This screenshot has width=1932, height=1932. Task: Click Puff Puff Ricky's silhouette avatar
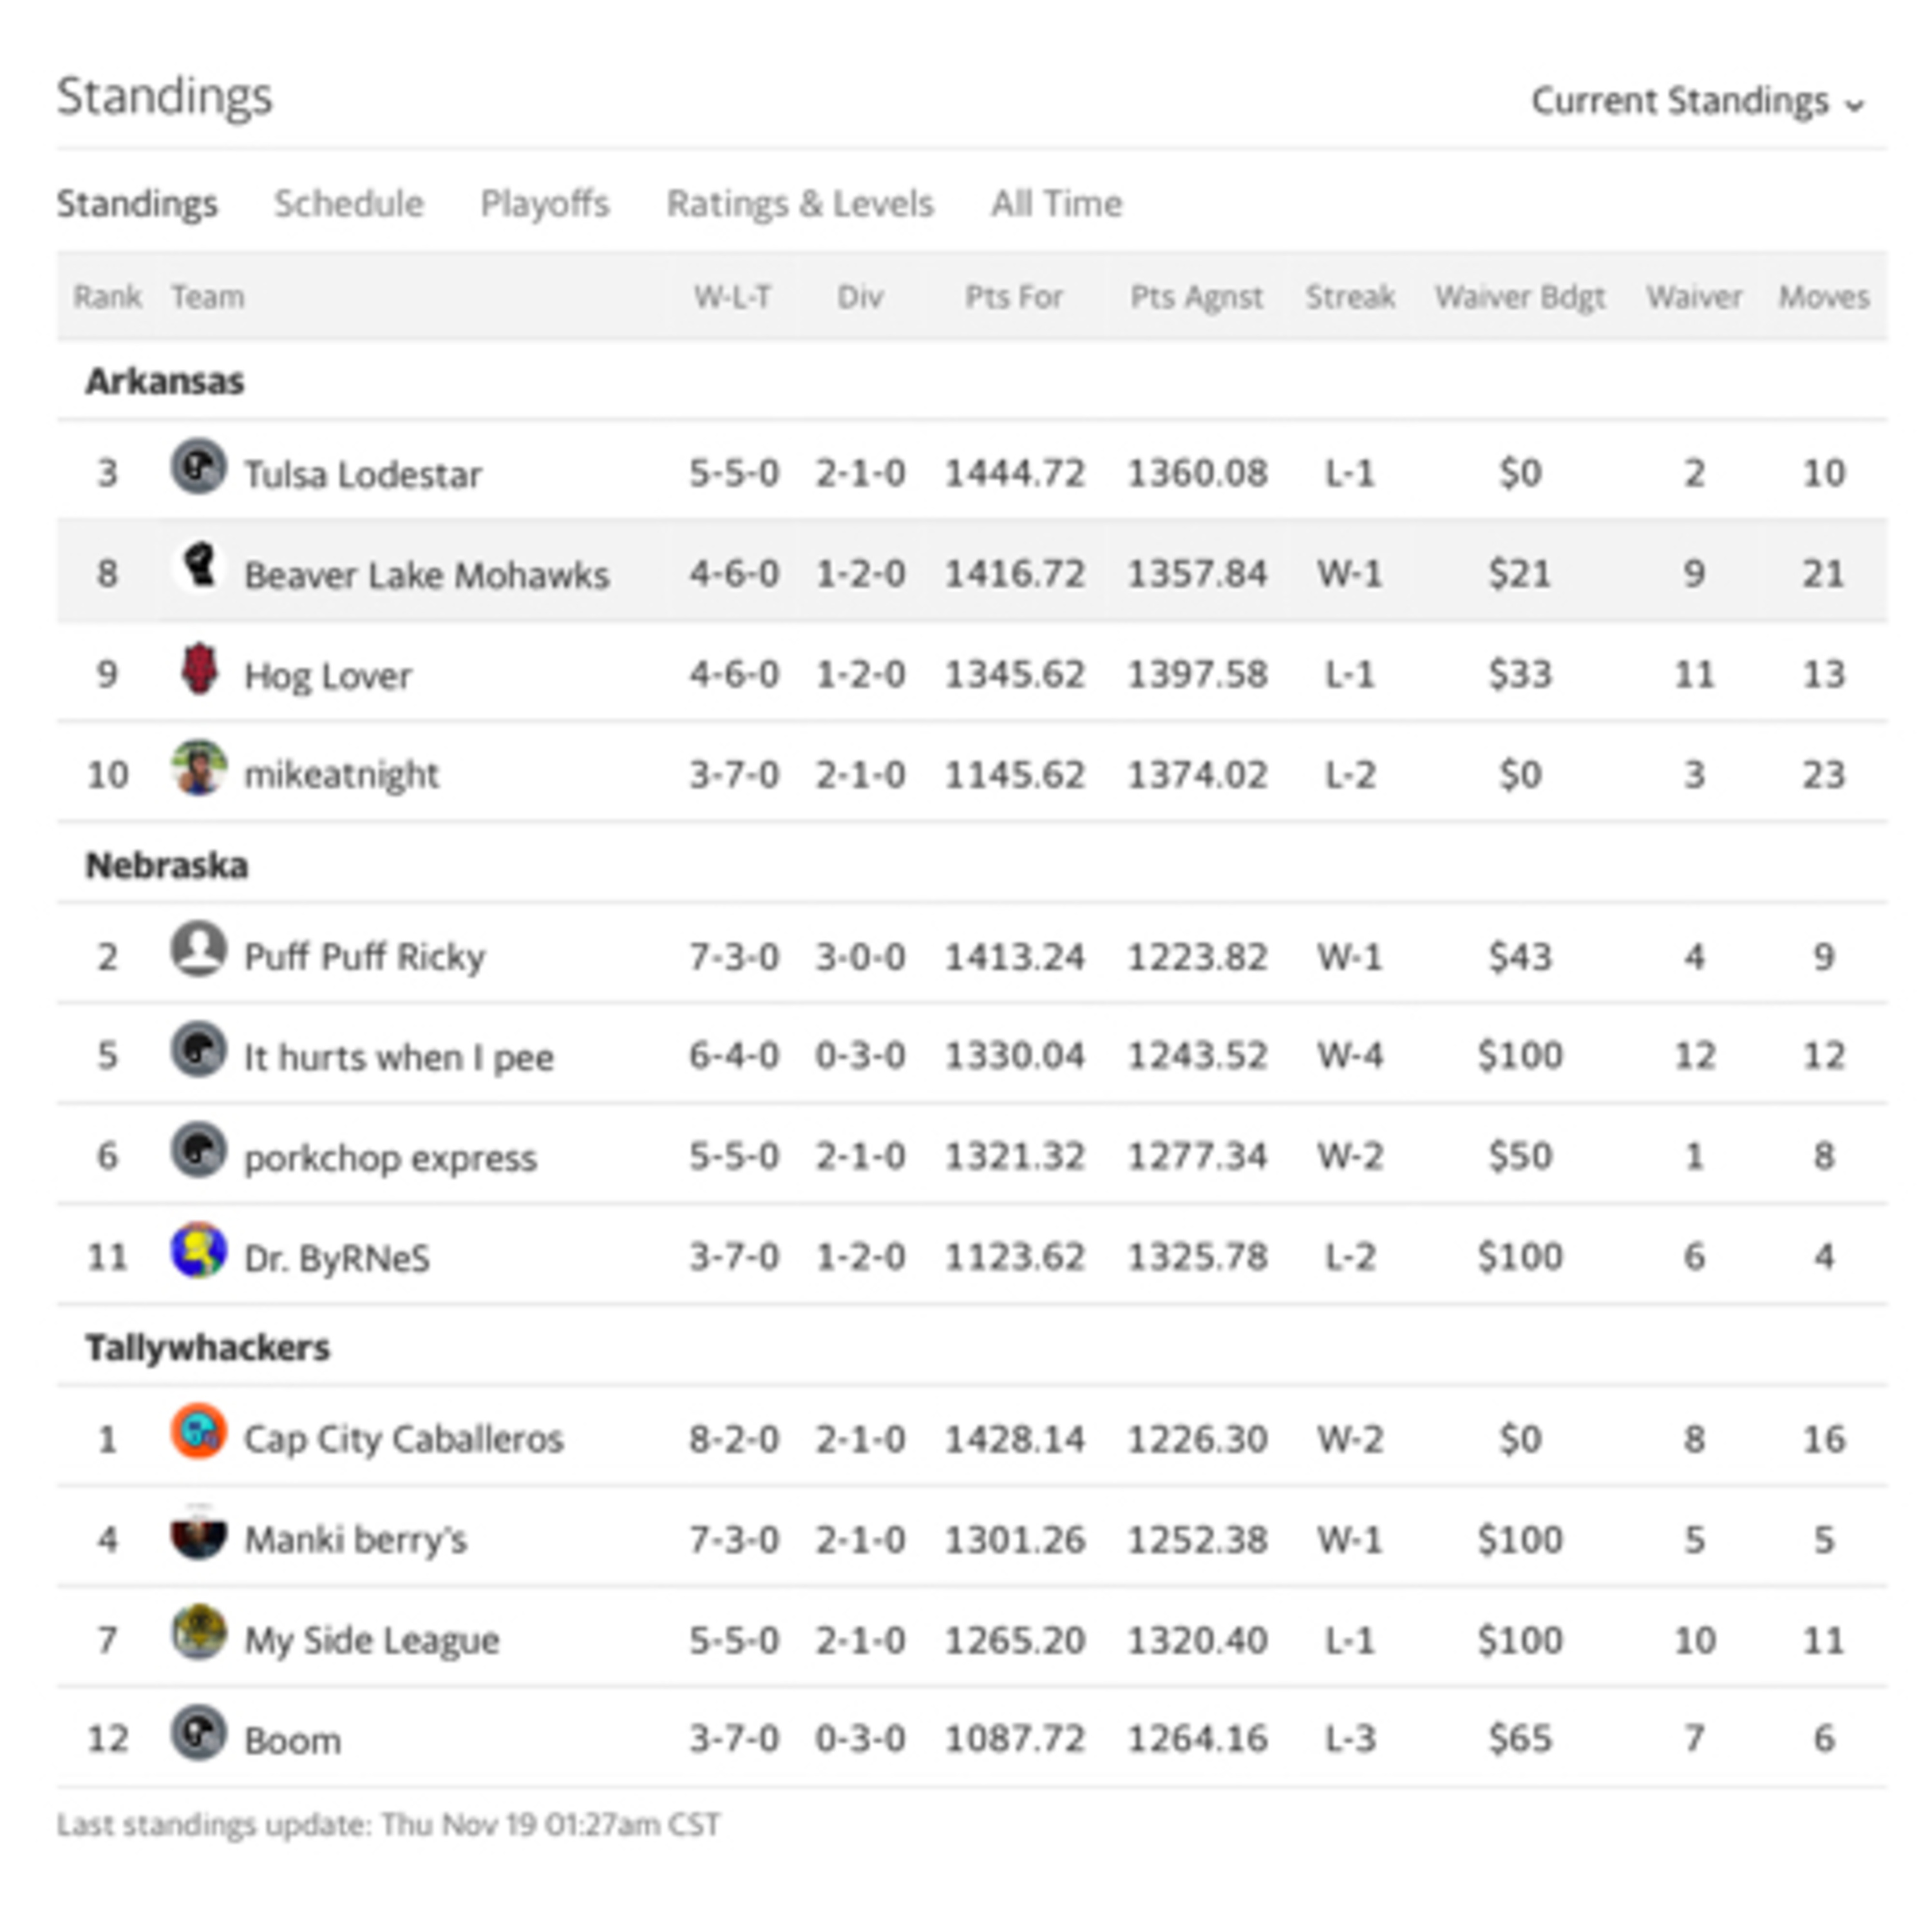coord(198,950)
